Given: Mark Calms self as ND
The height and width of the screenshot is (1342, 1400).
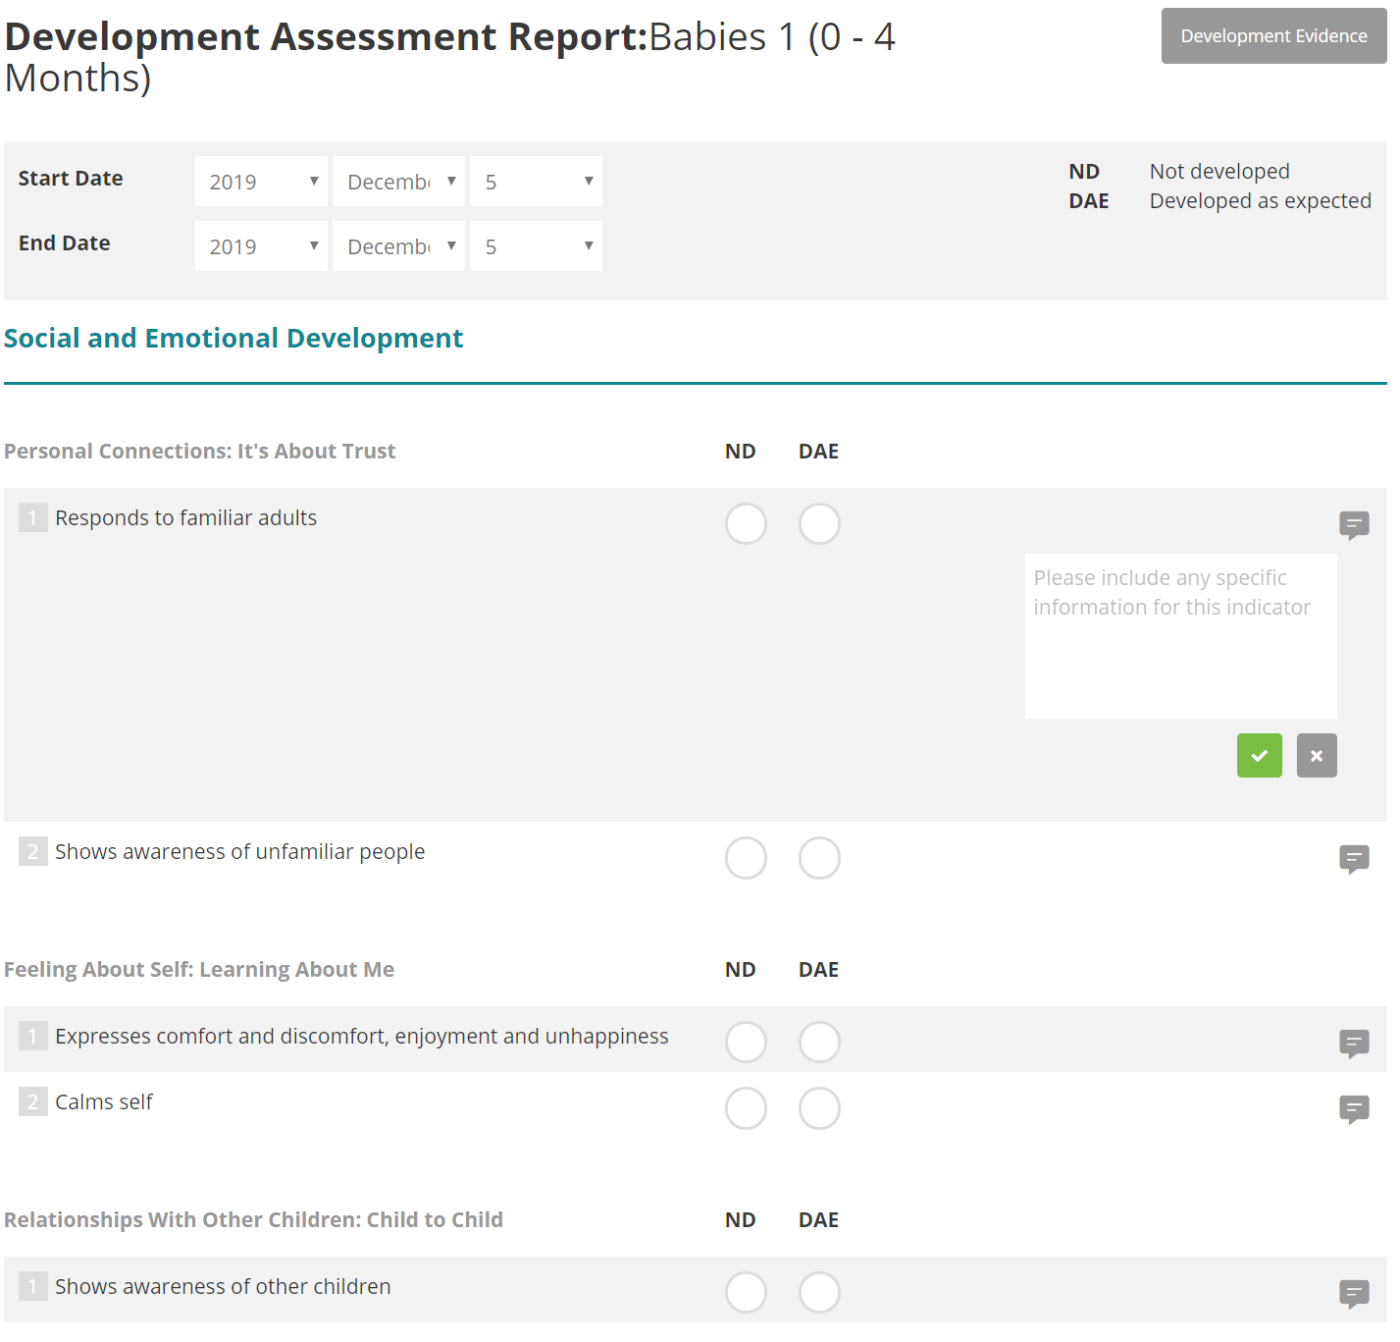Looking at the screenshot, I should pos(745,1108).
